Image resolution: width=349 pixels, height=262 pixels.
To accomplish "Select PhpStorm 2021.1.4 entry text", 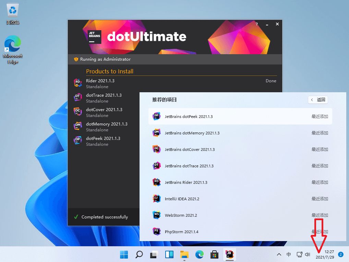I will pyautogui.click(x=181, y=232).
